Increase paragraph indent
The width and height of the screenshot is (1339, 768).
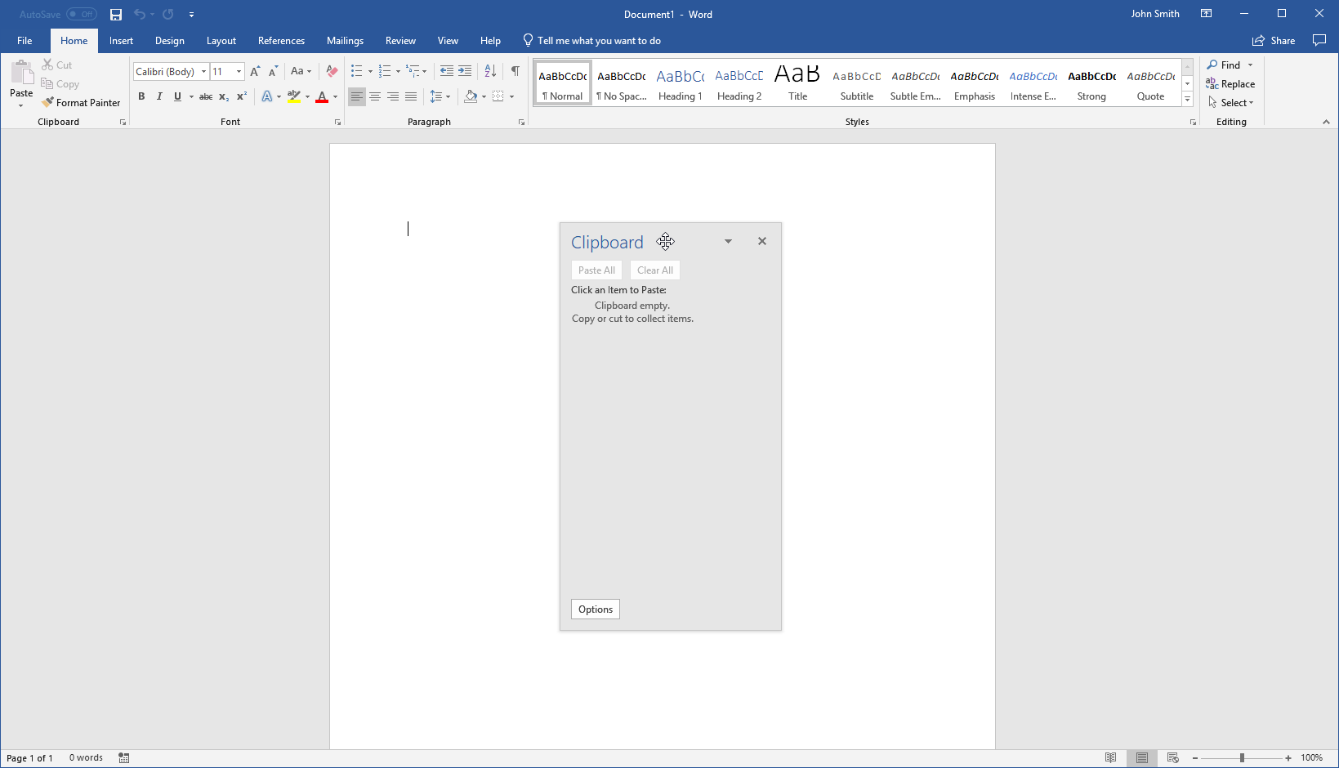(465, 72)
